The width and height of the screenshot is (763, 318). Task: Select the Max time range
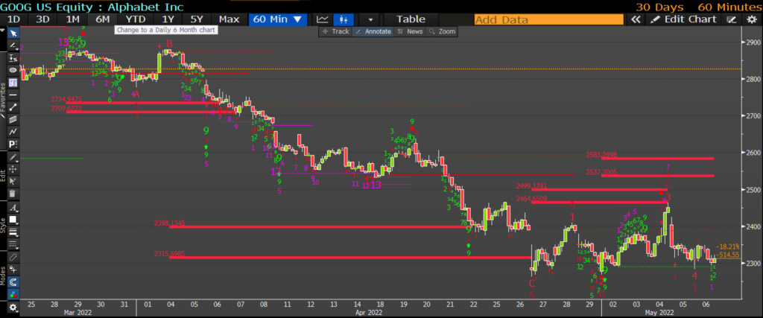coord(229,19)
